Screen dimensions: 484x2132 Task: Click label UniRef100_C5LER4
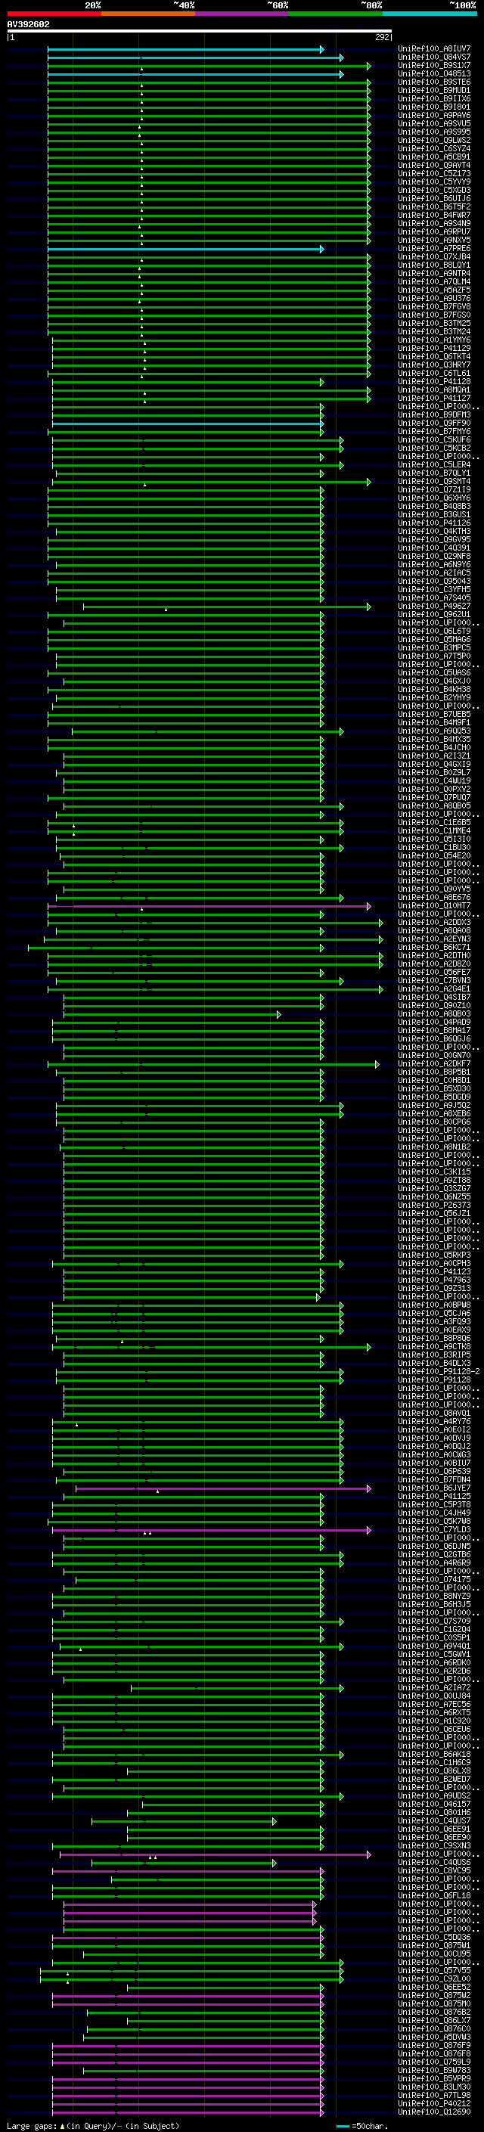pos(434,464)
